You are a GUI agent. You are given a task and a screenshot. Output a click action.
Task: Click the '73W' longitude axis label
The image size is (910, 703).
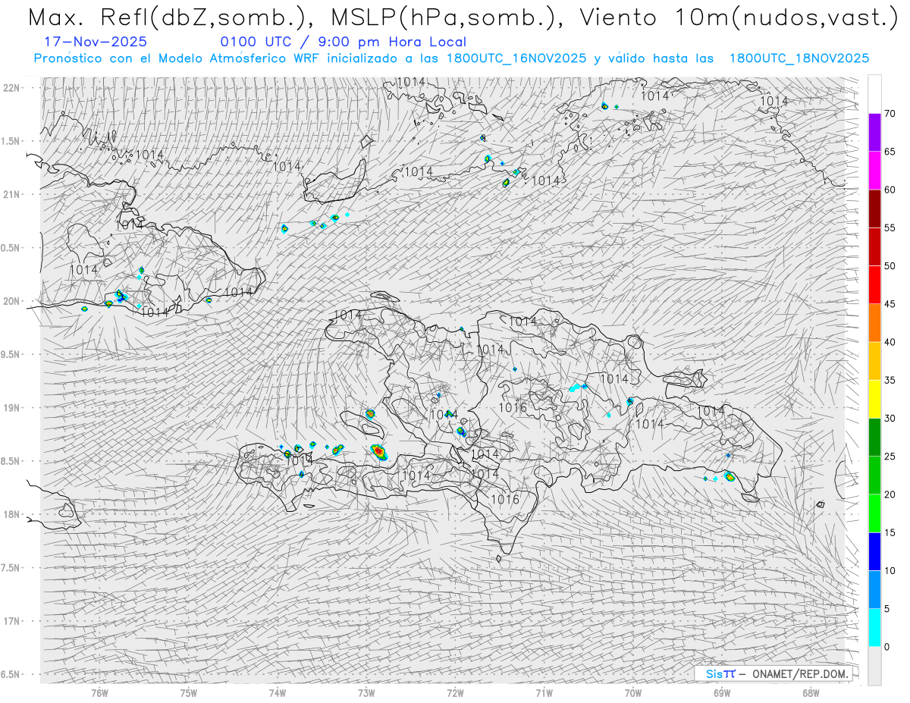click(x=366, y=692)
